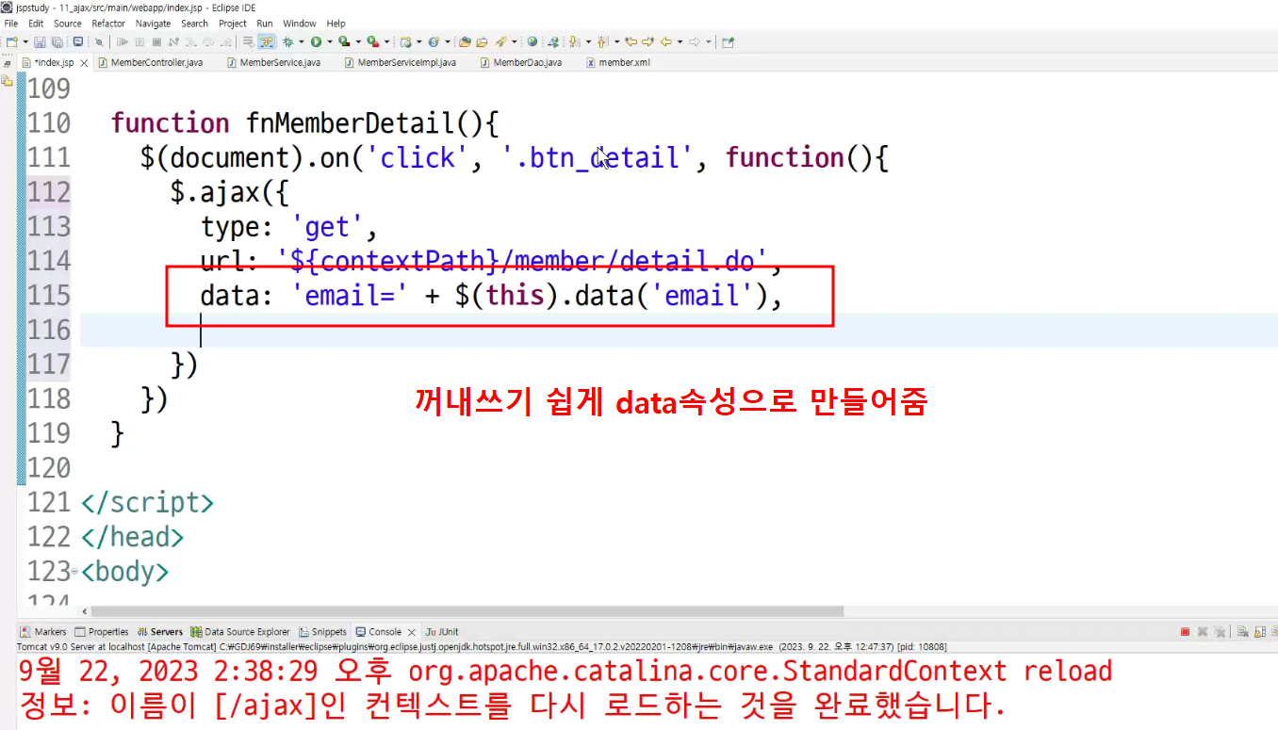Switch to member.xml editor tab
The height and width of the screenshot is (730, 1278).
point(618,63)
